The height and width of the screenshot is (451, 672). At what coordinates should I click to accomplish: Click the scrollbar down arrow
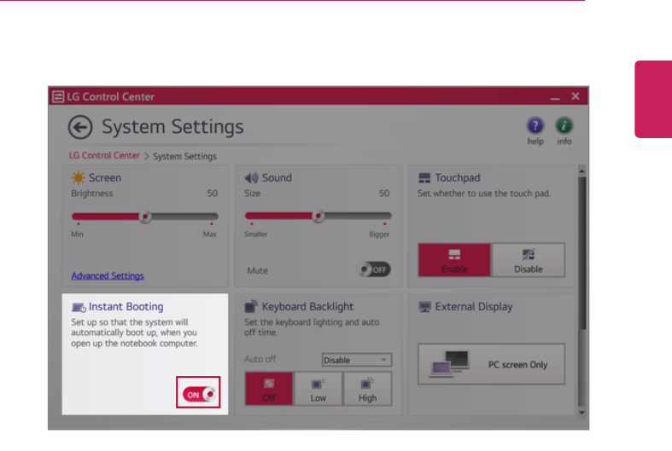(582, 413)
